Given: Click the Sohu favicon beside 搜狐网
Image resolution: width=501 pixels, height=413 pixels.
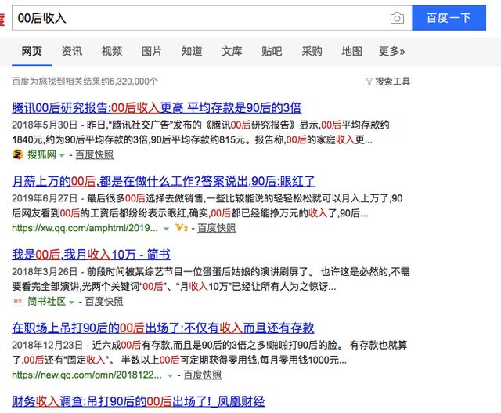Looking at the screenshot, I should [x=17, y=154].
